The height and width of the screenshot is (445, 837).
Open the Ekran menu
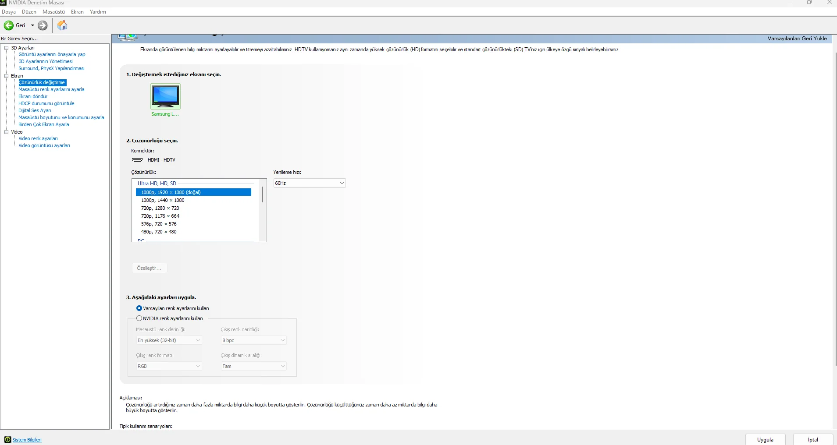[x=77, y=12]
